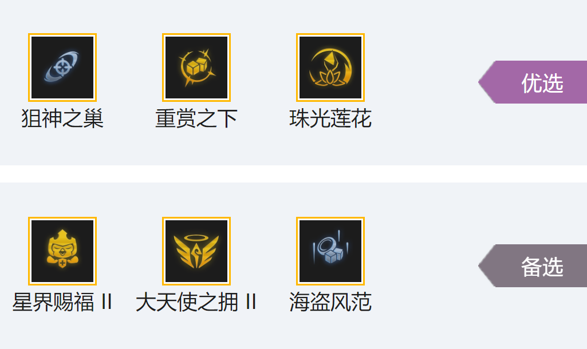Click the pointed tip of 备选 tag
The width and height of the screenshot is (587, 349).
(x=482, y=265)
